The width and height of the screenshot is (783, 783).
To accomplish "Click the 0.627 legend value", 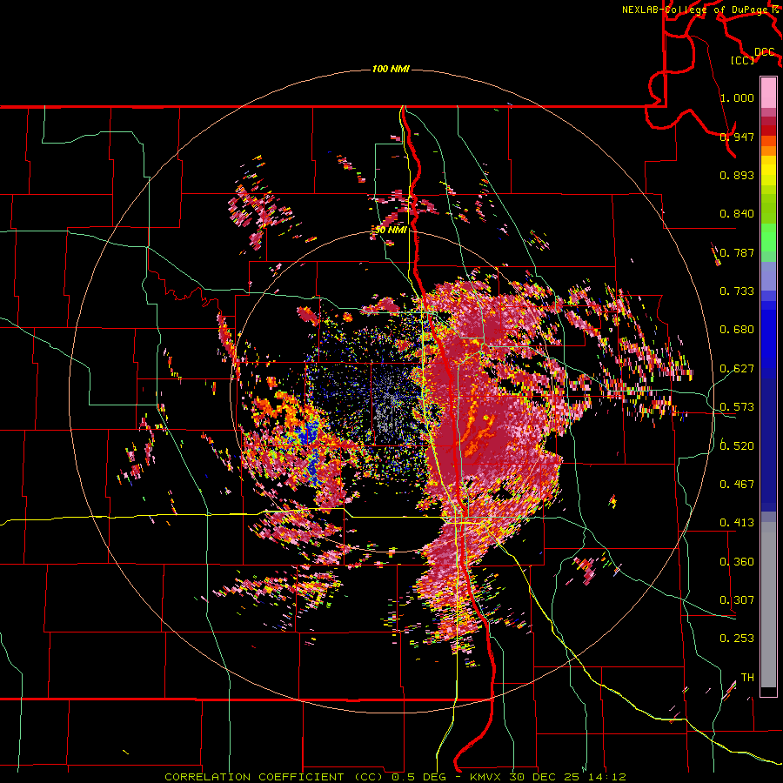I will coord(737,368).
